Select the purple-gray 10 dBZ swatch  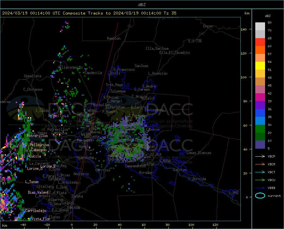(x=260, y=144)
